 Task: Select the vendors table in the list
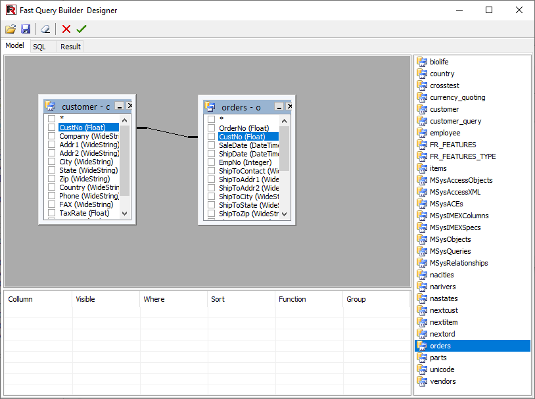click(x=442, y=381)
